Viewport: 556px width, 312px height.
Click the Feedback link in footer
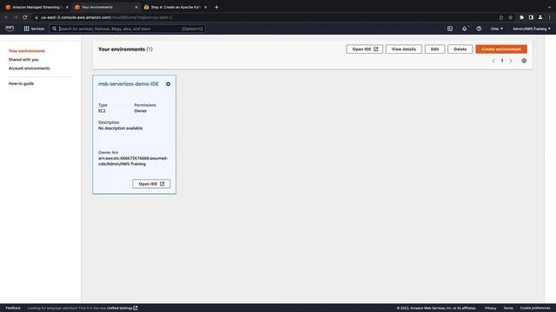[13, 309]
